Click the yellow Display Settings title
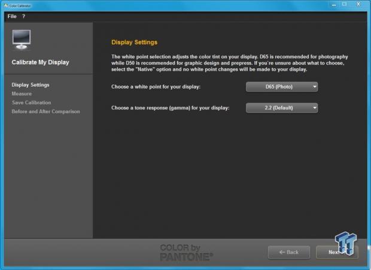The height and width of the screenshot is (270, 371). pyautogui.click(x=135, y=43)
